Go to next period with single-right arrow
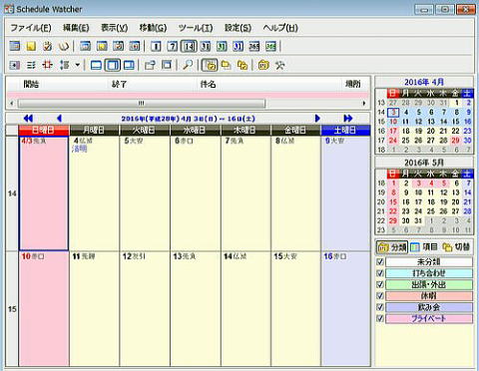The image size is (479, 371). [317, 119]
